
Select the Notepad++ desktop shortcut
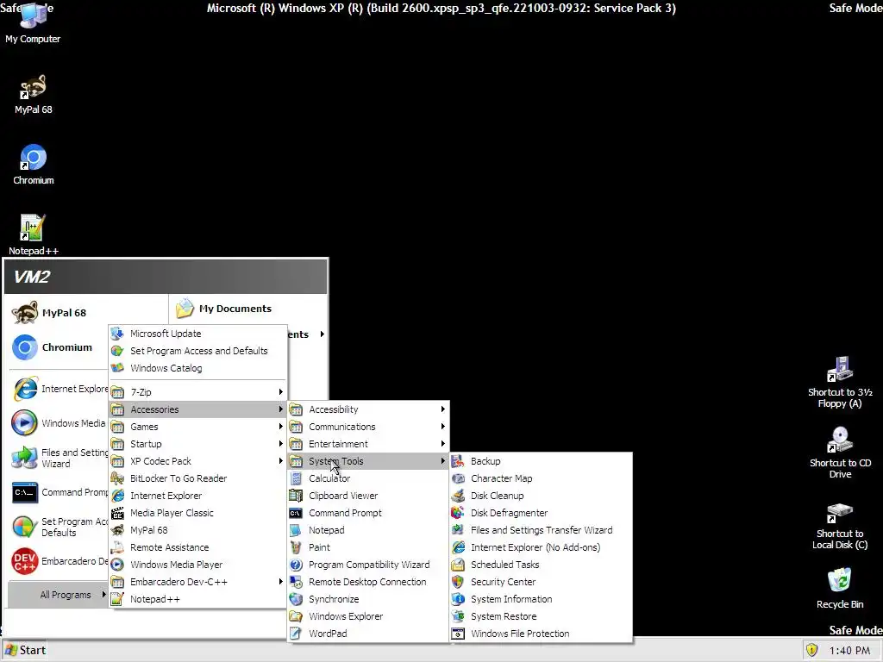coord(34,234)
